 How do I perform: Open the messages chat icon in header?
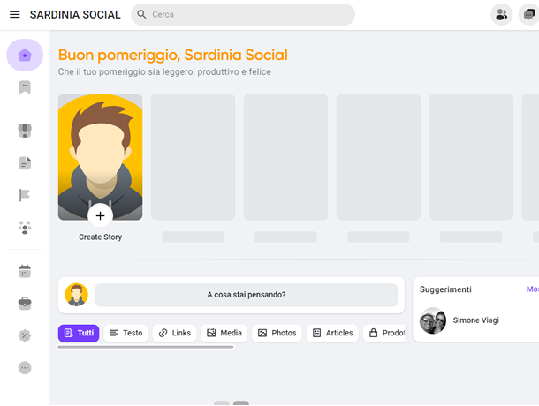tap(528, 15)
